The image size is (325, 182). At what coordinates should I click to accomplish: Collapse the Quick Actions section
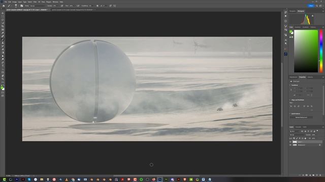coord(290,114)
